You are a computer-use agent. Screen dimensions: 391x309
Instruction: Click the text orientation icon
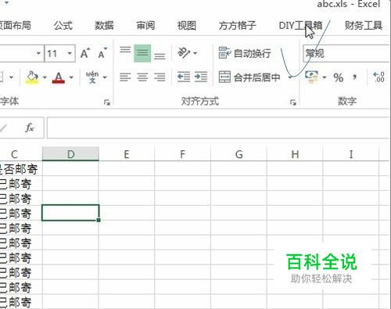pos(183,53)
